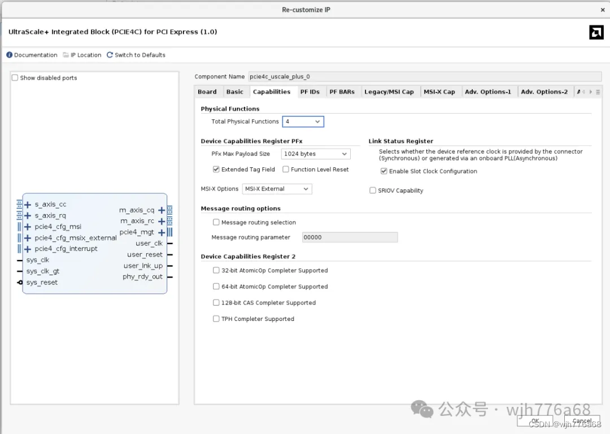Open the PF BARs tab
Screen dimensions: 610x434
(x=342, y=92)
